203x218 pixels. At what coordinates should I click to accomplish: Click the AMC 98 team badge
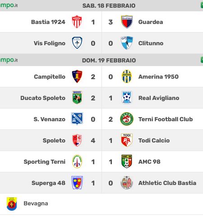[x=127, y=161]
